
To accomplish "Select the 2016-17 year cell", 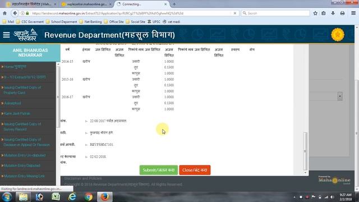I will click(67, 97).
